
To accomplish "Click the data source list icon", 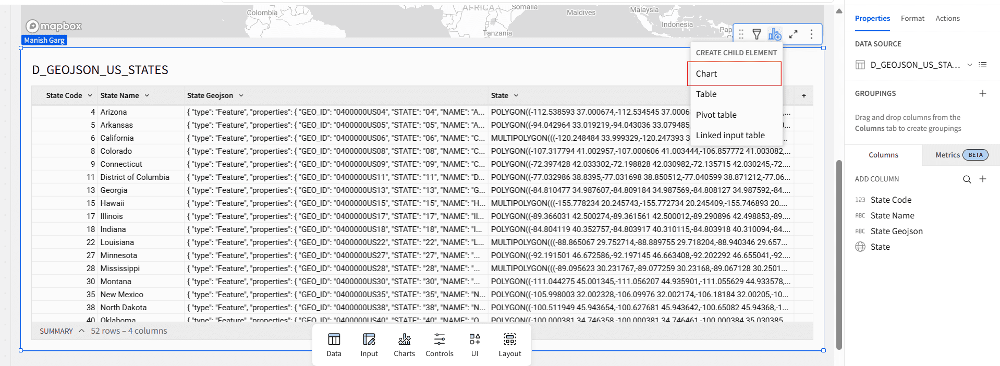I will pyautogui.click(x=983, y=65).
